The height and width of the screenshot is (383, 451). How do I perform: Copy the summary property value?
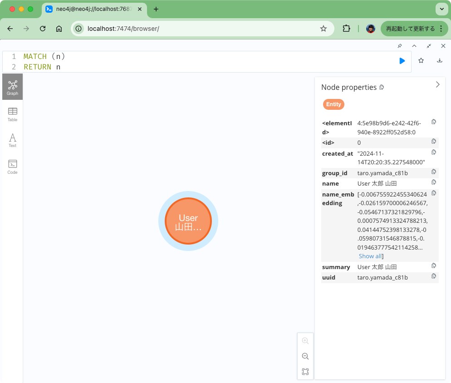point(434,265)
